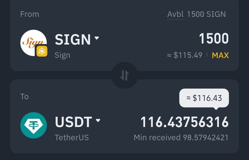Tap the Sign token name subtitle
The height and width of the screenshot is (160, 249).
tap(63, 56)
